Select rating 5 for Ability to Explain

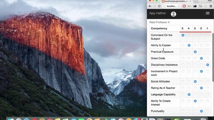(x=183, y=45)
